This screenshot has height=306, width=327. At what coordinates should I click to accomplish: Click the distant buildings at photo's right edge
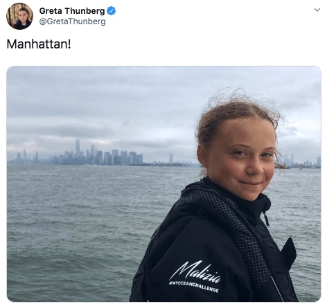click(307, 162)
